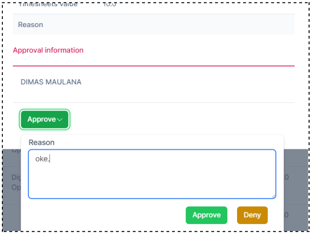Click the "oke." text inside the text area
This screenshot has height=233, width=310.
42,159
